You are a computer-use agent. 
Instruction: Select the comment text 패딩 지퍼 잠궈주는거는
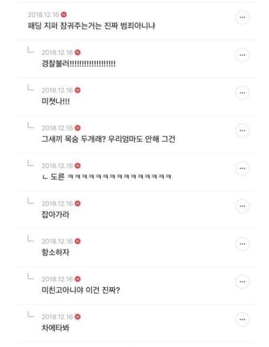point(64,26)
